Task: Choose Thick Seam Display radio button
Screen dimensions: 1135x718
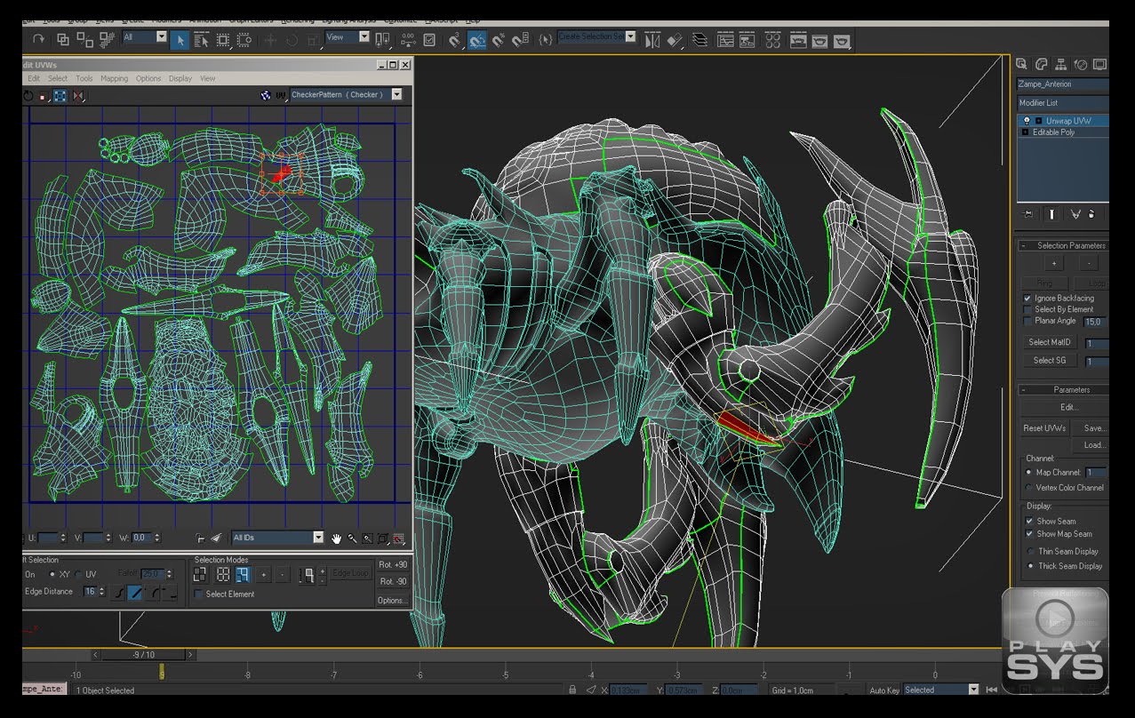Action: tap(1029, 566)
